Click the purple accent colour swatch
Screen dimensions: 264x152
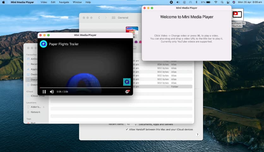pos(136,42)
